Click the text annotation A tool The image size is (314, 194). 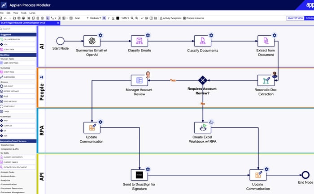click(x=59, y=18)
